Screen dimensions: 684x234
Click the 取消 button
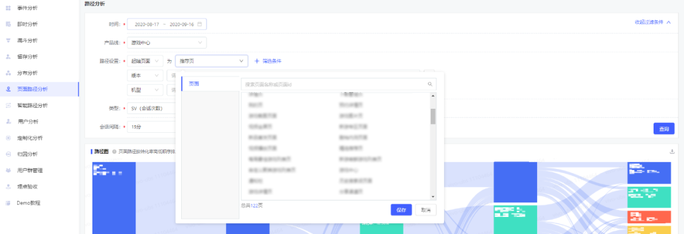[426, 209]
